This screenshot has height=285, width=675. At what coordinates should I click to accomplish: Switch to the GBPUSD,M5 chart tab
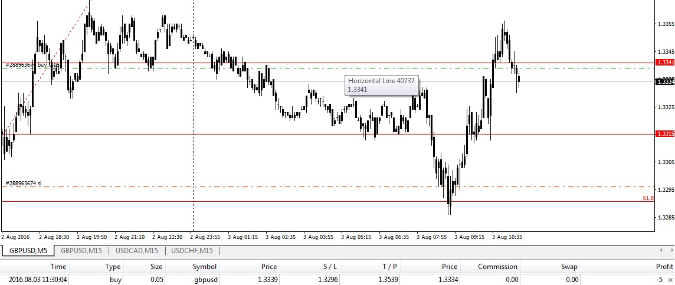pyautogui.click(x=28, y=251)
